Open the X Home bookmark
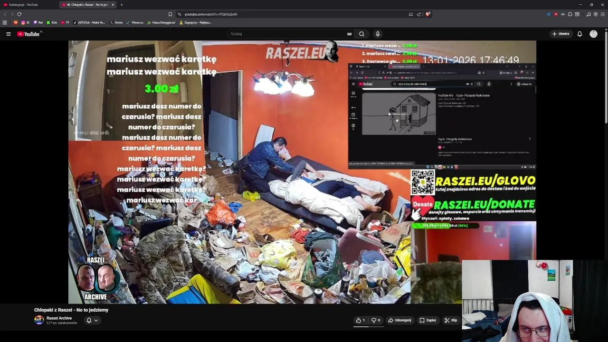Image resolution: width=608 pixels, height=342 pixels. tap(116, 22)
